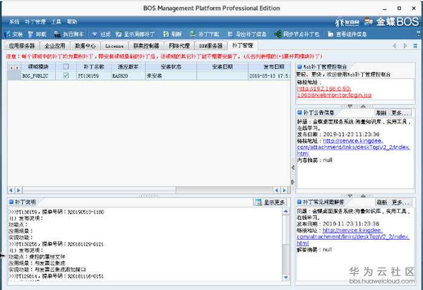Image resolution: width=423 pixels, height=290 pixels.
Task: Untick the checkbox in the BOS_PUBLIC row
Action: (x=66, y=76)
